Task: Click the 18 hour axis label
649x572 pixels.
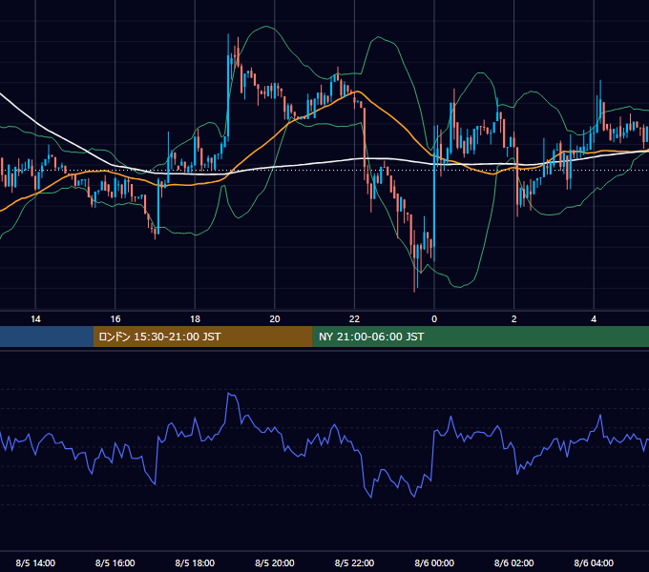Action: (x=195, y=319)
